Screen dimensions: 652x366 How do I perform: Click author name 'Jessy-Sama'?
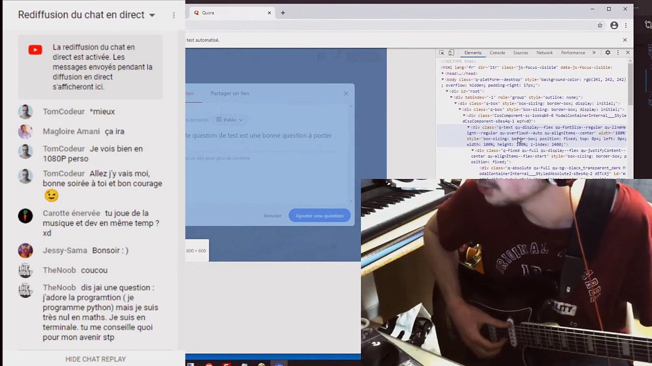[x=65, y=250]
